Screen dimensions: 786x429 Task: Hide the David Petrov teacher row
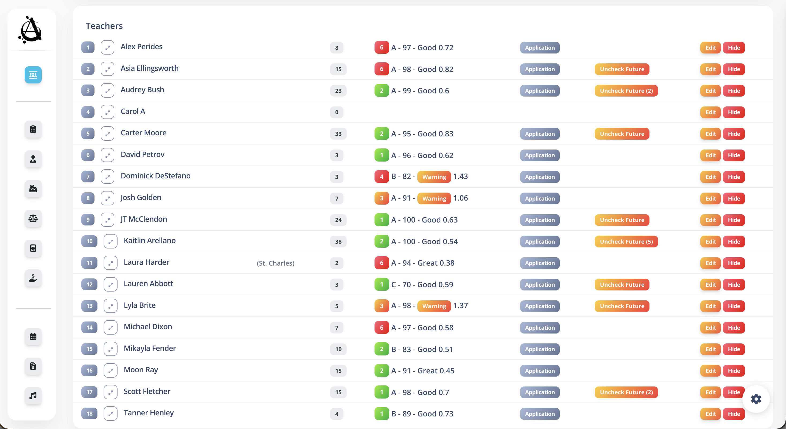(734, 155)
